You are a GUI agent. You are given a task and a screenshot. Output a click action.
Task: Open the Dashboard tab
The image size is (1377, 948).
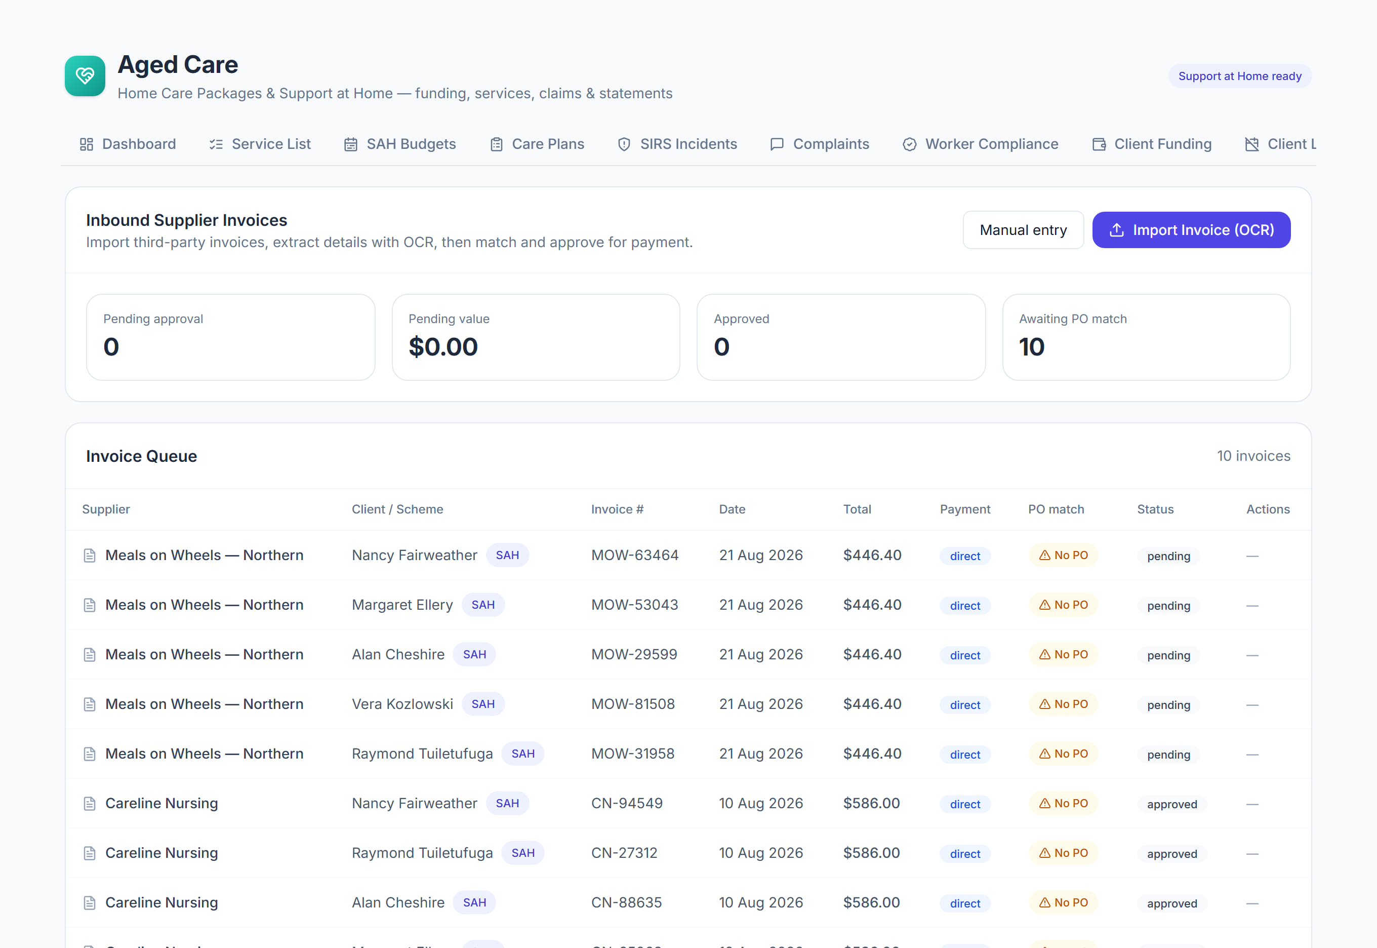pyautogui.click(x=128, y=144)
